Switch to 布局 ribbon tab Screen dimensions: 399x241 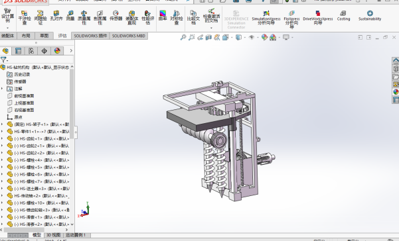[x=26, y=36]
